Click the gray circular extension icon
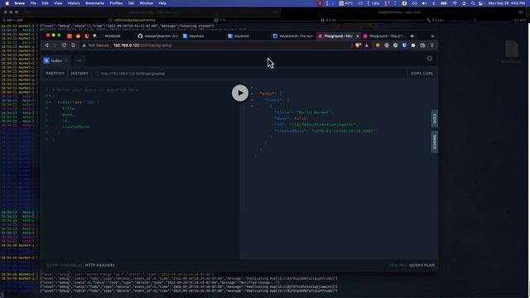 tap(387, 46)
